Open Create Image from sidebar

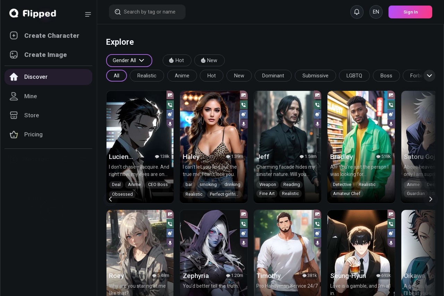[48, 54]
